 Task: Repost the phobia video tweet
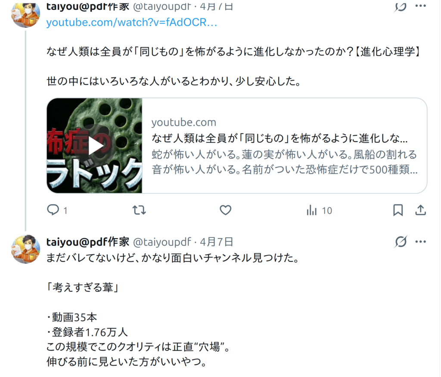point(139,210)
